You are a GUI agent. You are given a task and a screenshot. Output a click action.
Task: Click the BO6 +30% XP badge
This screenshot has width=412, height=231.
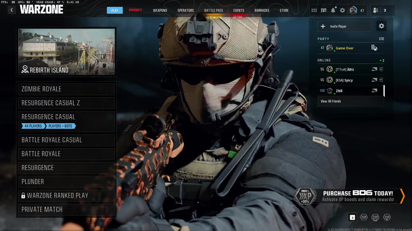305,196
